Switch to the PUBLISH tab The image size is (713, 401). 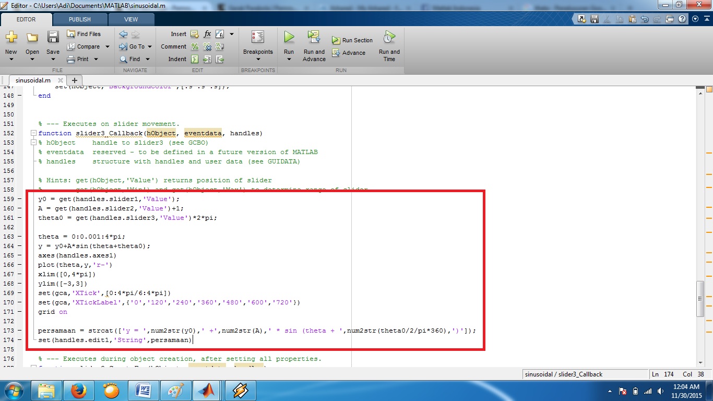[x=79, y=19]
